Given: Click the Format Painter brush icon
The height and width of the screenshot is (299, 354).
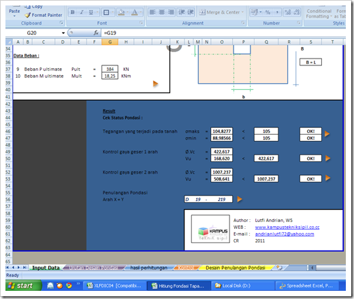Looking at the screenshot, I should (x=27, y=15).
